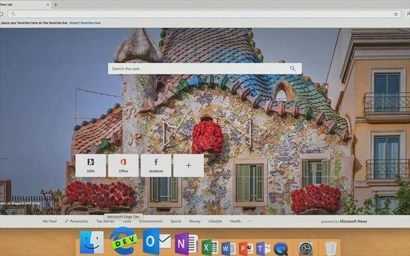Click the search magnifier in web search box

[292, 69]
